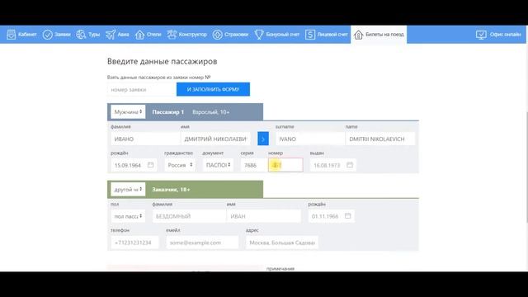Image resolution: width=528 pixels, height=297 pixels.
Task: Open calendar for выдан date field
Action: pos(350,165)
